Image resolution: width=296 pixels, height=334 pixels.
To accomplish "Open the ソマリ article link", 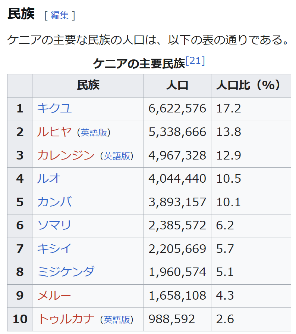I will coord(54,225).
